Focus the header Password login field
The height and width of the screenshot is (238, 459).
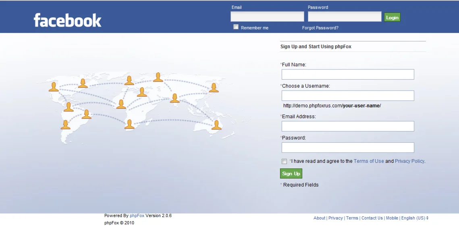345,16
